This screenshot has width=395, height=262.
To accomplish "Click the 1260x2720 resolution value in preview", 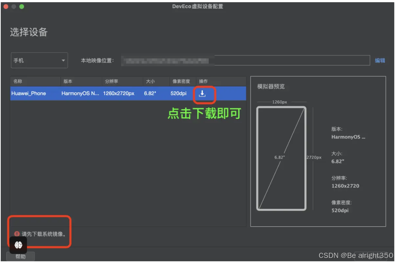I will (x=345, y=186).
